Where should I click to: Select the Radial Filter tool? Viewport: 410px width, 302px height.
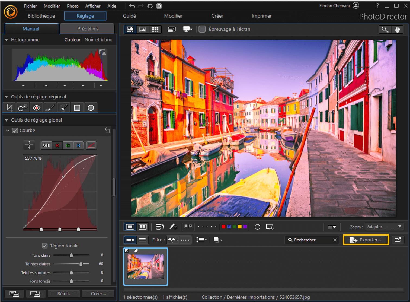pos(91,107)
